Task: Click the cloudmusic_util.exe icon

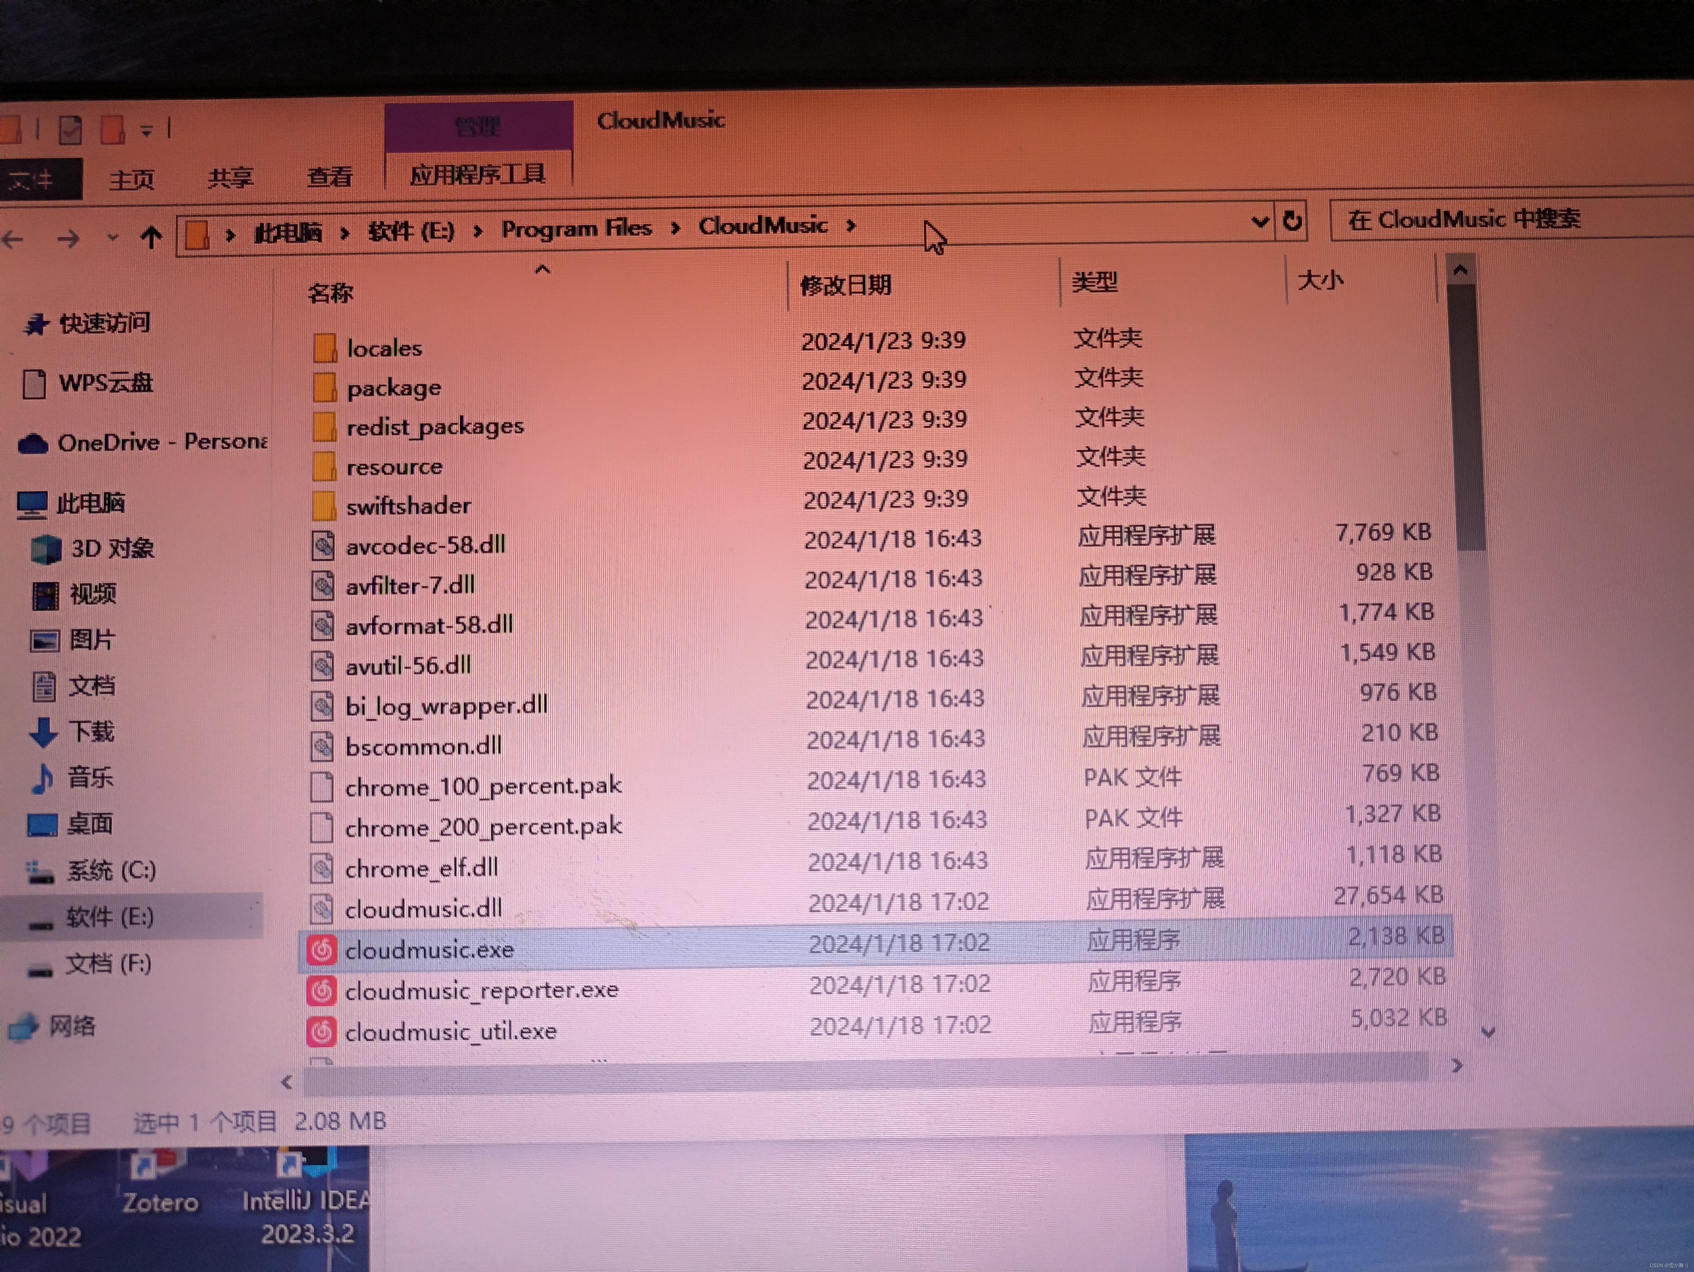Action: click(x=322, y=1032)
